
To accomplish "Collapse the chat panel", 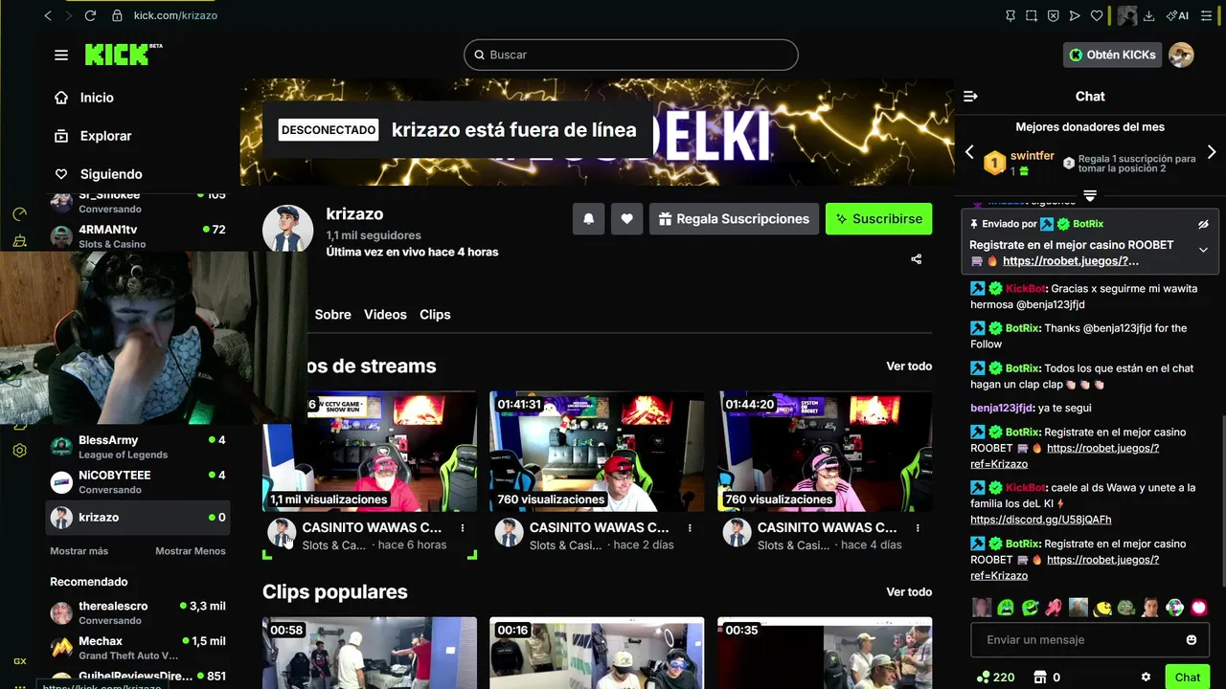I will 970,96.
